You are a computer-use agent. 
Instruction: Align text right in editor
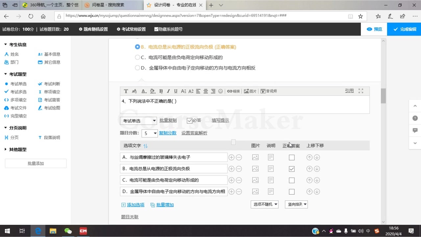tap(213, 91)
